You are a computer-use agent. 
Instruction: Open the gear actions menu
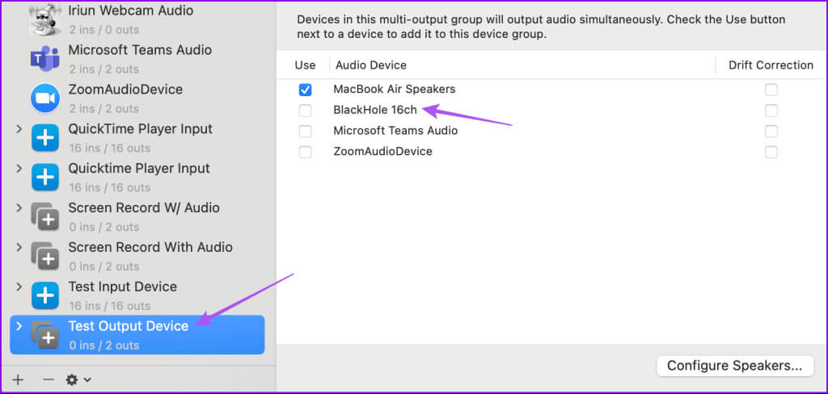[x=78, y=379]
